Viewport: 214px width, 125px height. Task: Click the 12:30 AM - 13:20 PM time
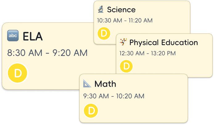click(x=147, y=53)
